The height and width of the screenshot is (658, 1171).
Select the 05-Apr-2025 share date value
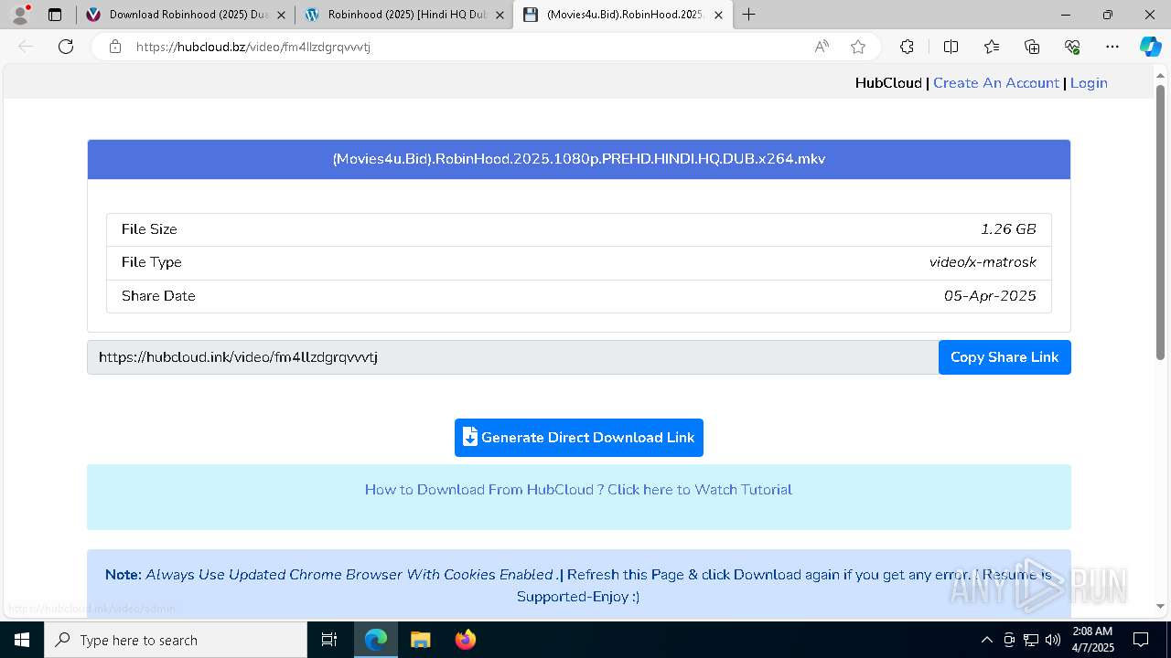(x=990, y=296)
